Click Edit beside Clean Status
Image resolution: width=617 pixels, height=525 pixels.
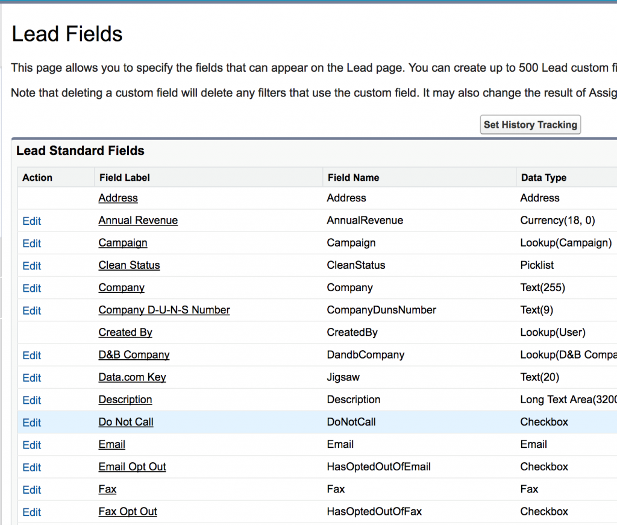(31, 266)
